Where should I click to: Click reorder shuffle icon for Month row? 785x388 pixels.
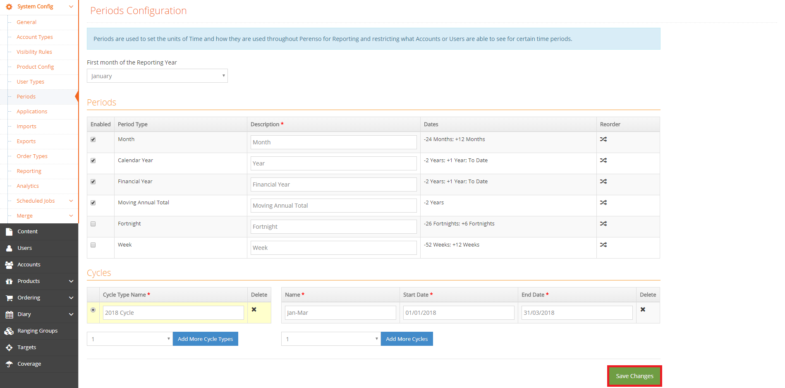coord(603,139)
